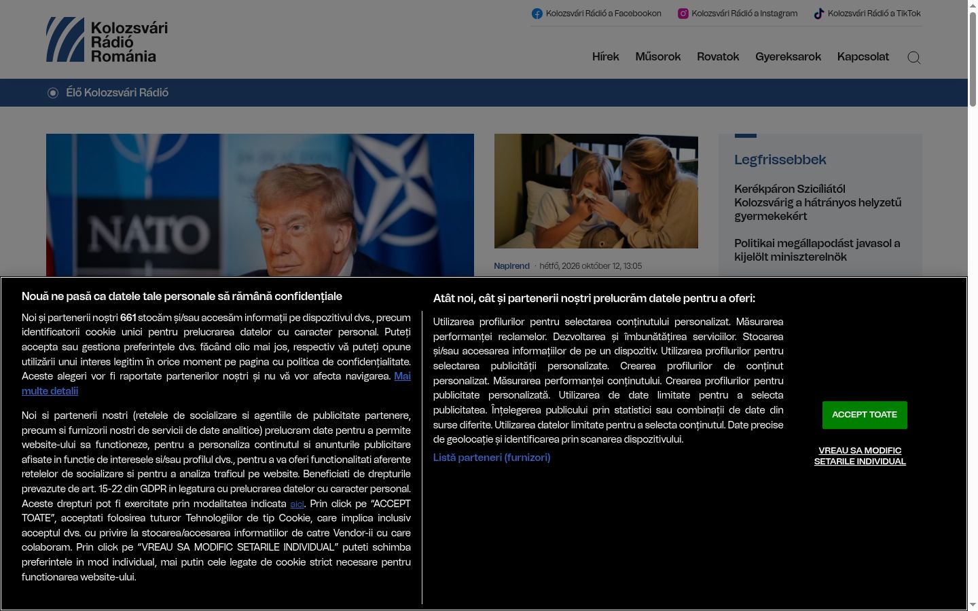Open the mother and child article thumbnail
Screen dimensions: 978x611
pyautogui.click(x=596, y=191)
